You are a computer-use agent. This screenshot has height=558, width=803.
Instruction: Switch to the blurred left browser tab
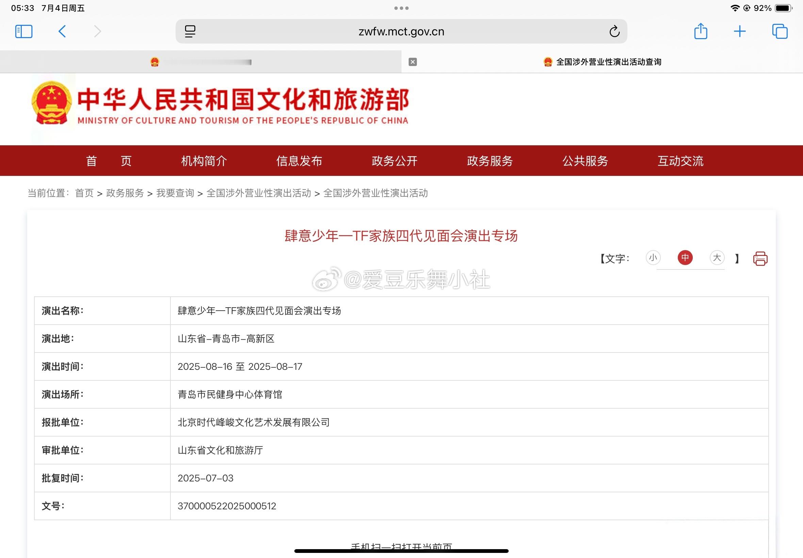tap(201, 62)
